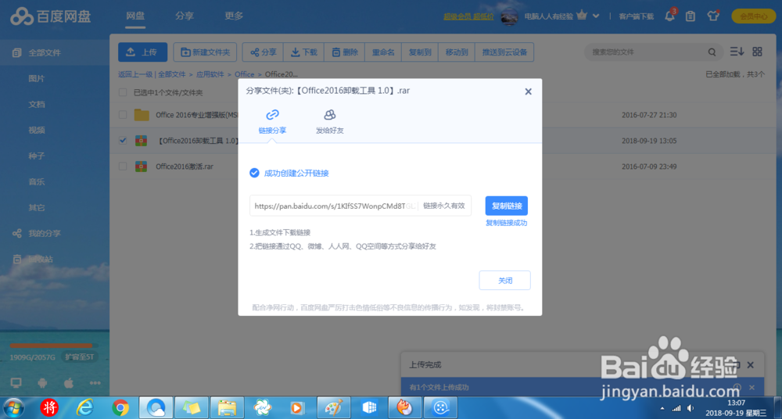This screenshot has width=782, height=419.
Task: Check the Office 2016专业增强版 folder checkbox
Action: (123, 115)
